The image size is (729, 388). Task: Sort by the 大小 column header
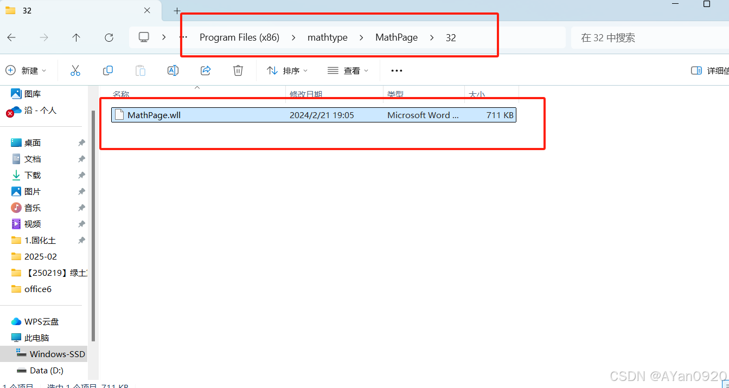[477, 94]
